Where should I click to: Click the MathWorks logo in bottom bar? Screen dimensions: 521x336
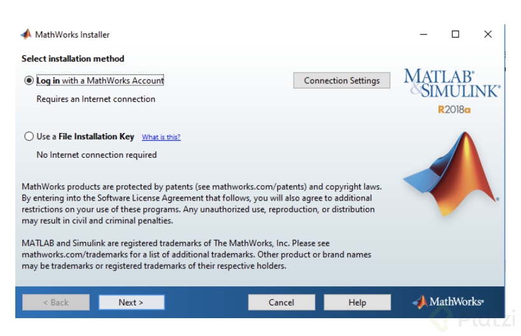(448, 302)
